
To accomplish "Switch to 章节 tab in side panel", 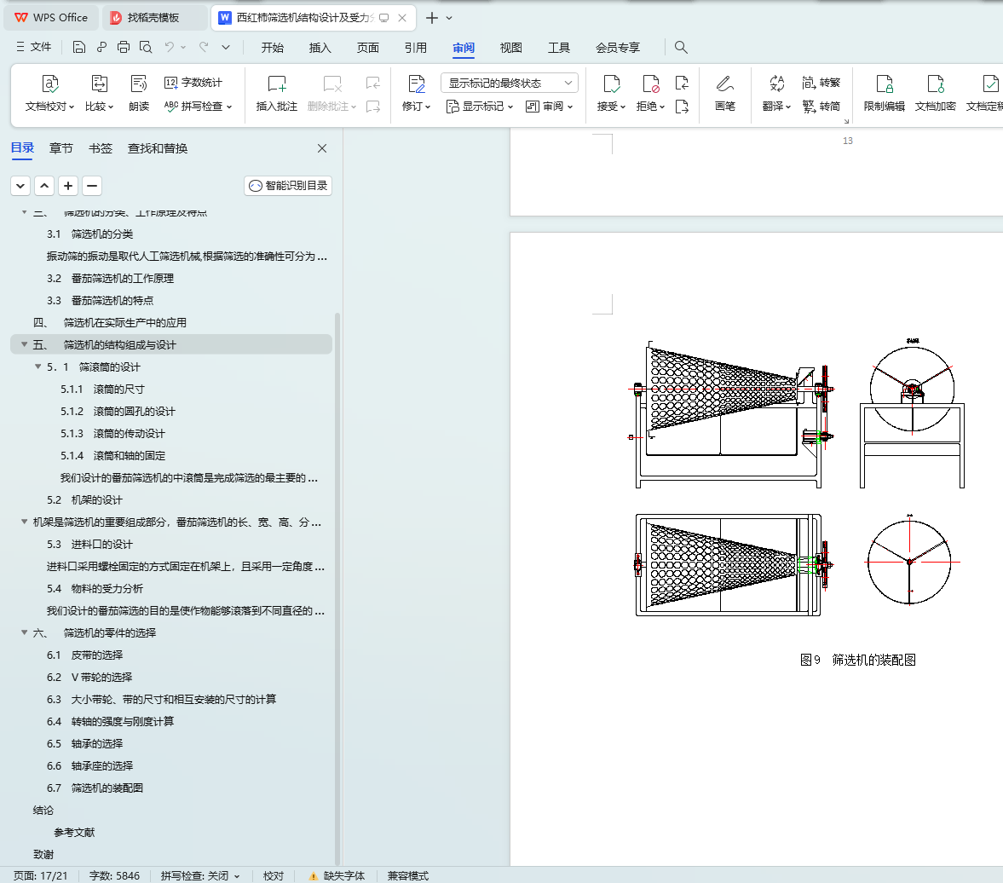I will 61,148.
